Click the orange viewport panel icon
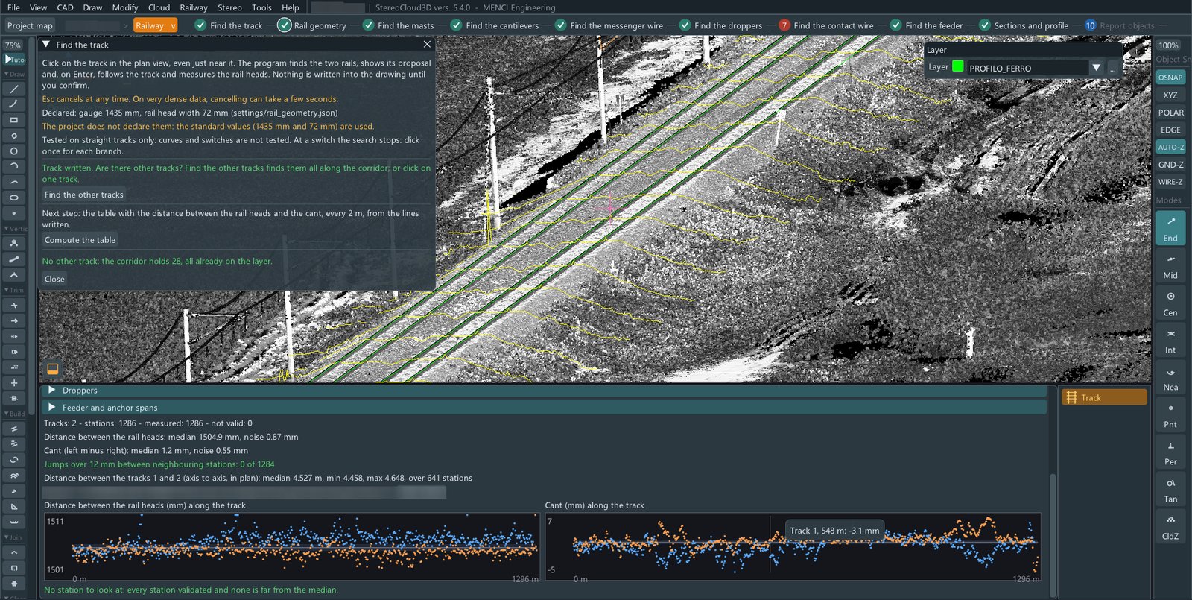This screenshot has width=1192, height=600. coord(52,369)
